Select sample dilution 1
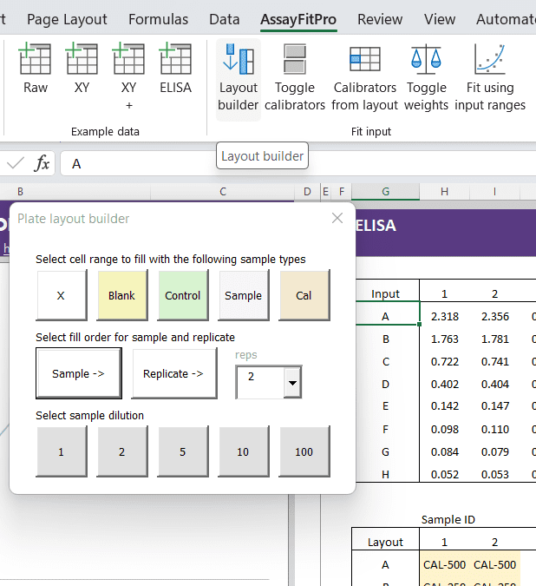The width and height of the screenshot is (536, 586). (x=62, y=451)
